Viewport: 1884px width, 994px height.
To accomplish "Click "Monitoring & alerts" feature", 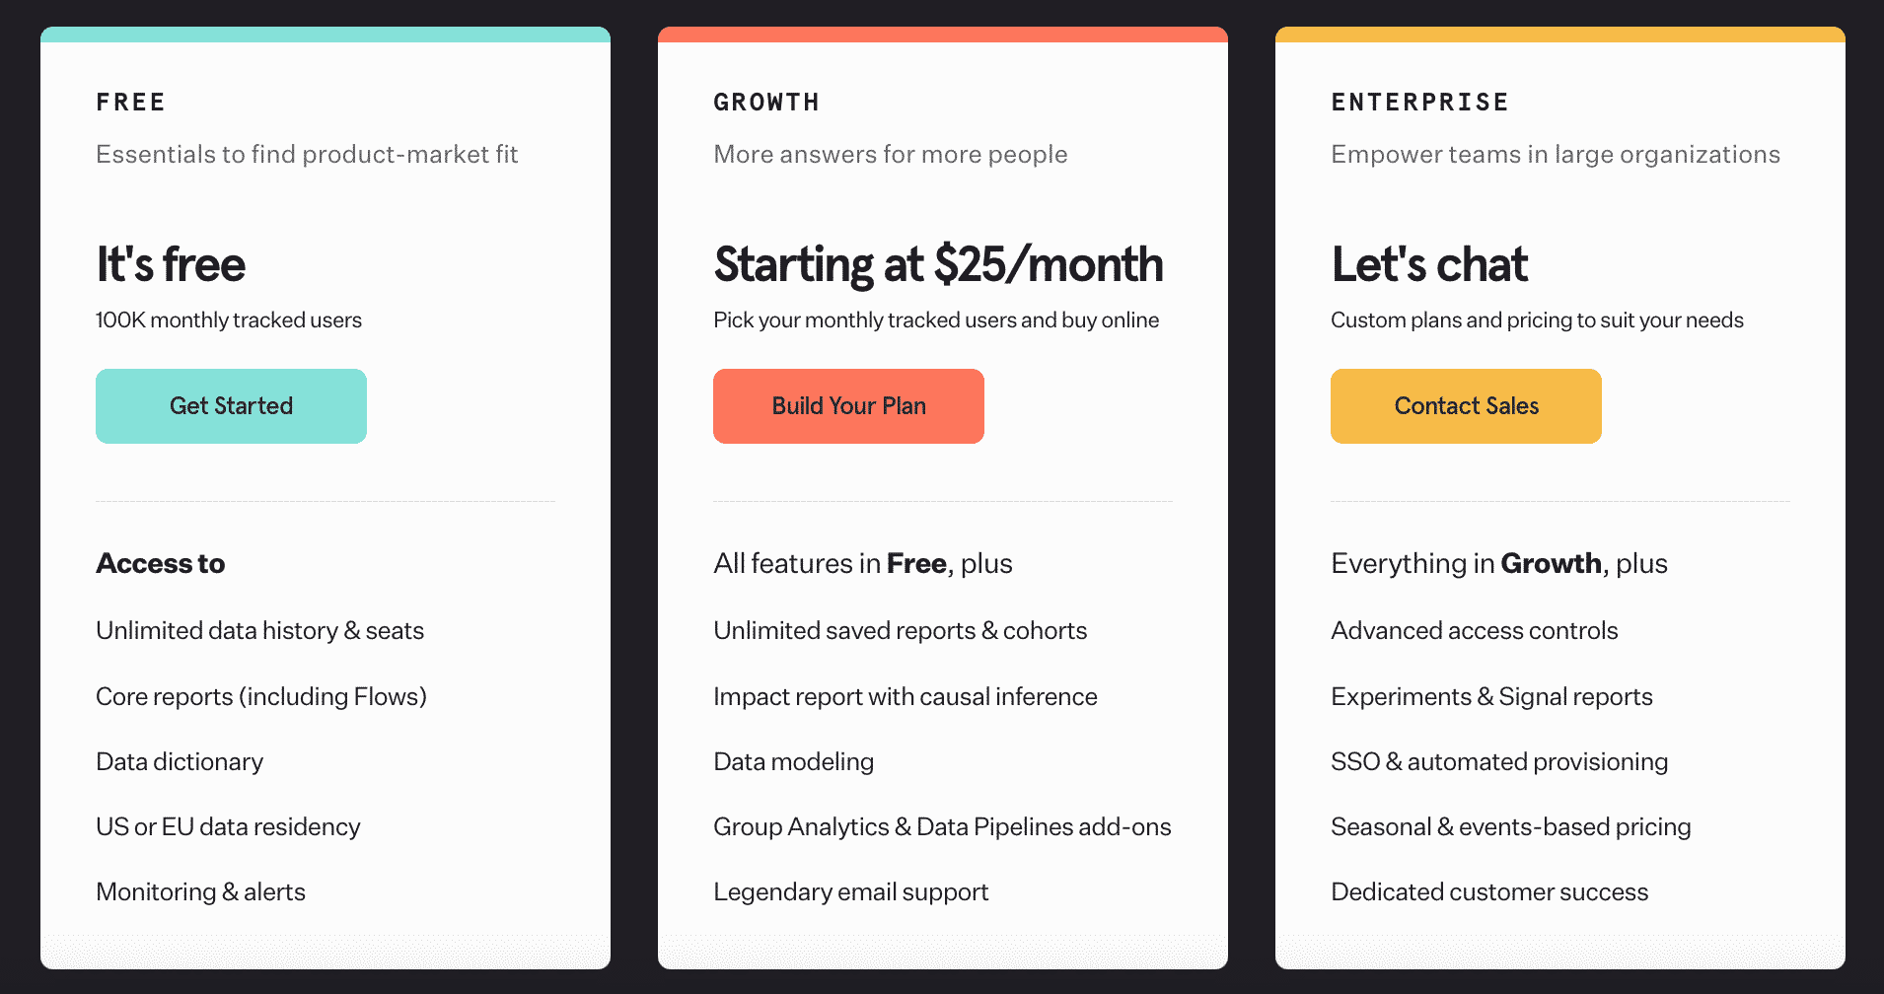I will click(201, 892).
